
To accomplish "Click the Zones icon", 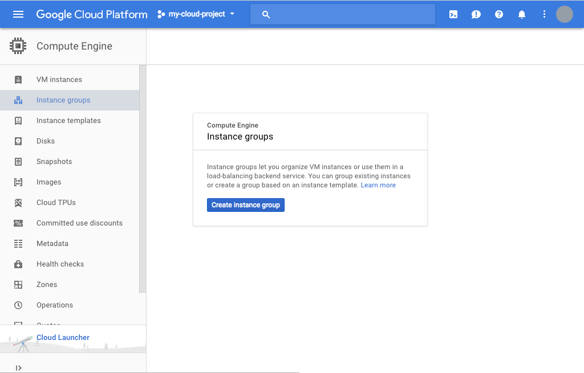I will pyautogui.click(x=18, y=285).
